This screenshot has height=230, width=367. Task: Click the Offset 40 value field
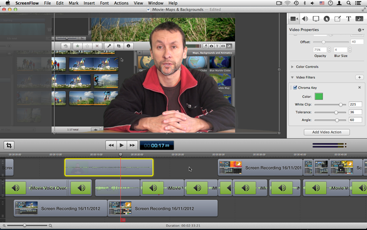pyautogui.click(x=357, y=41)
